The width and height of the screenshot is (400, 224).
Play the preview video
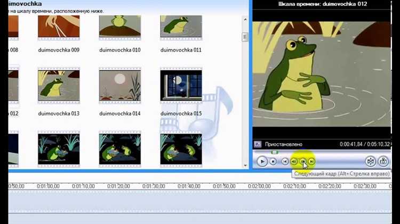[262, 161]
